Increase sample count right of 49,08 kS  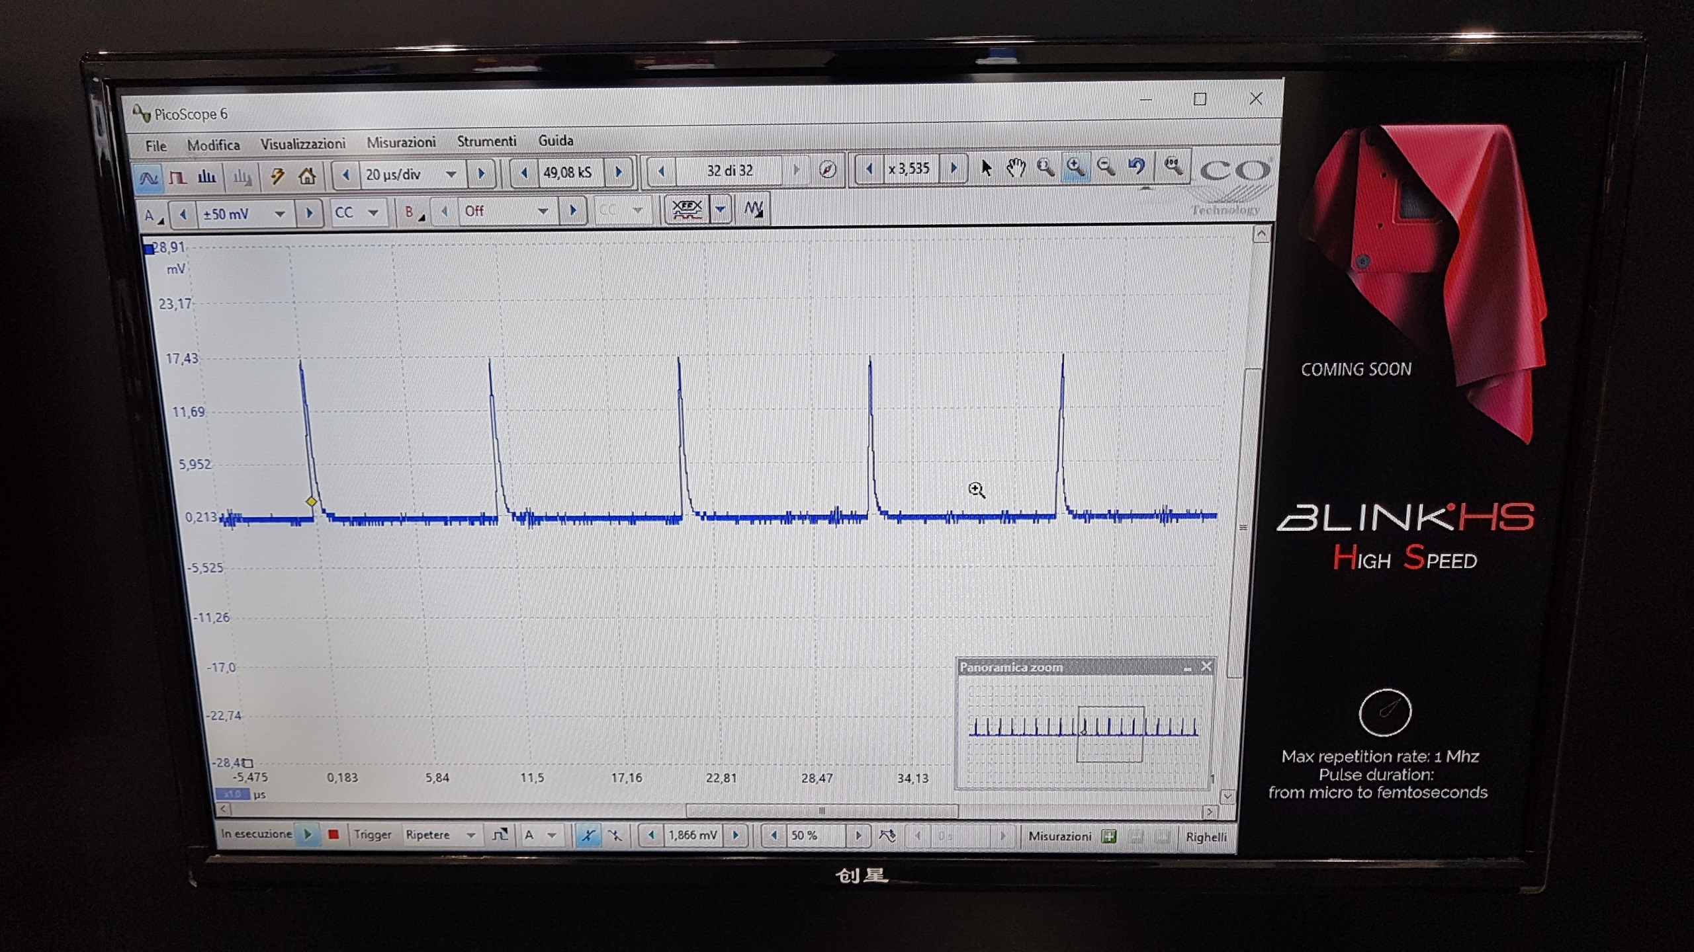(619, 172)
